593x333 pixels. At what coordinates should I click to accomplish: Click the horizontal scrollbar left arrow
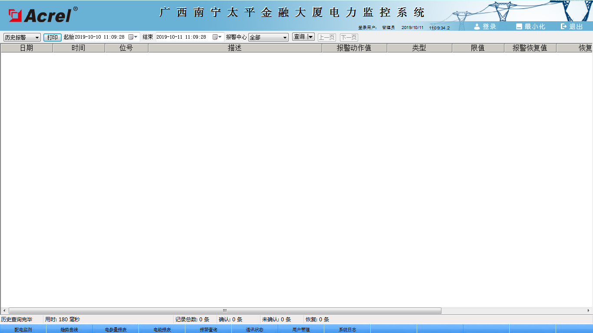coord(4,310)
